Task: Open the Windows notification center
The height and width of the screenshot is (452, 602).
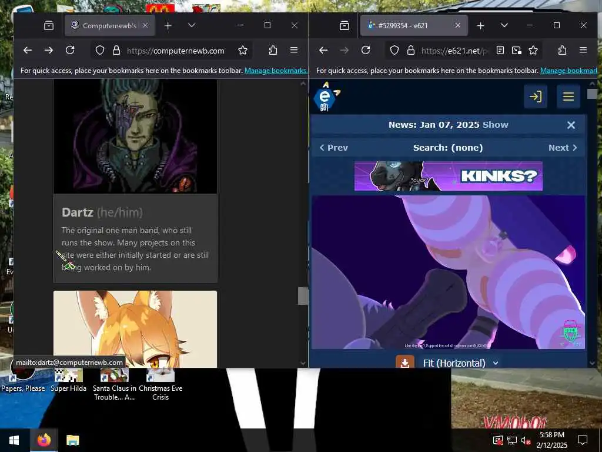Action: pyautogui.click(x=583, y=440)
